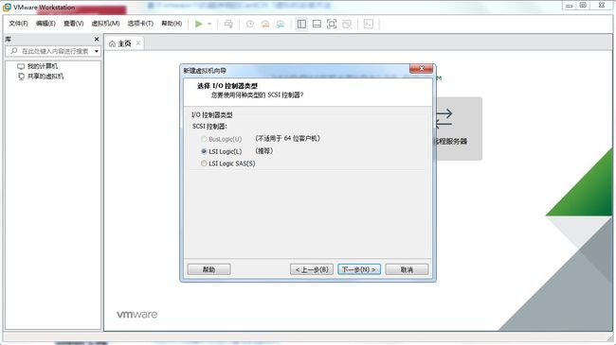616x345 pixels.
Task: Click the 下一步(N) next button
Action: 359,269
